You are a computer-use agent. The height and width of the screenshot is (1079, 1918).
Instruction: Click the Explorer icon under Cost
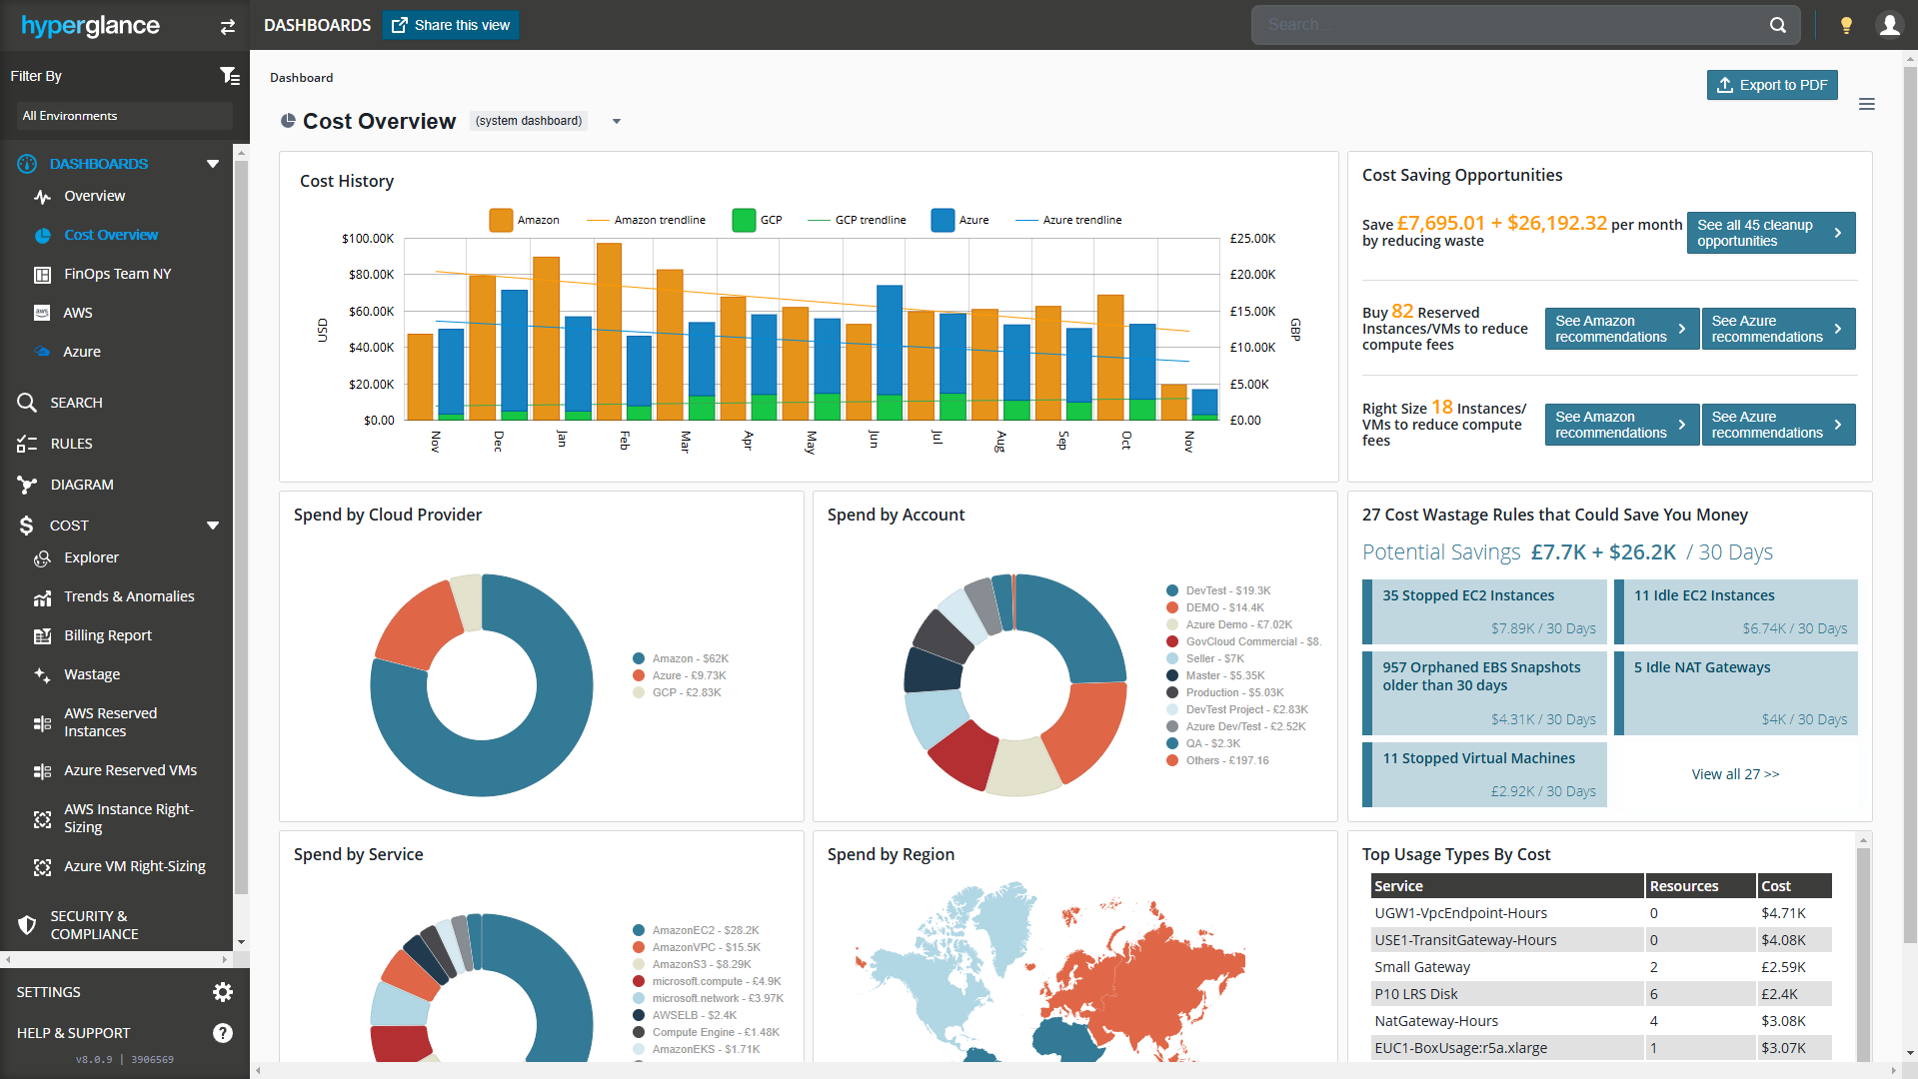point(42,558)
